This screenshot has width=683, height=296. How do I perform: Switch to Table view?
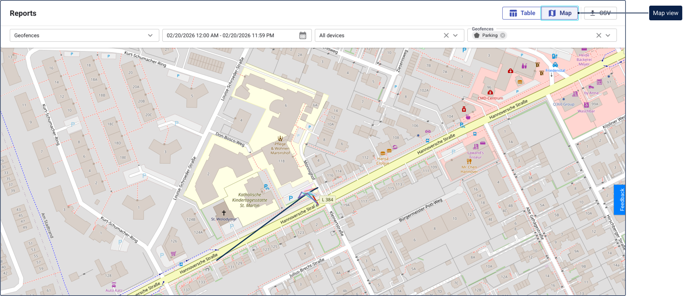tap(521, 13)
